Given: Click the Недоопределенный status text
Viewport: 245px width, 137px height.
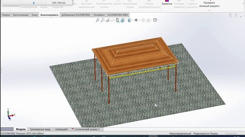Looking at the screenshot, I should 180,134.
